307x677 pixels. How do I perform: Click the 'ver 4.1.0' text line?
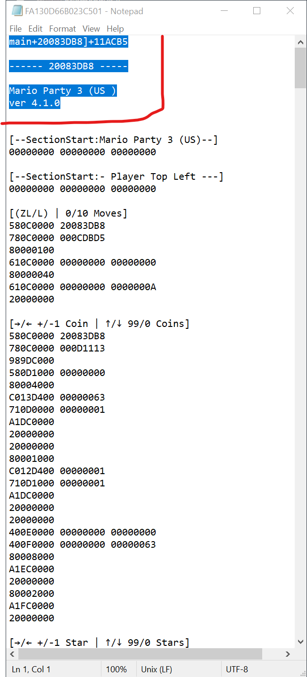tap(34, 103)
